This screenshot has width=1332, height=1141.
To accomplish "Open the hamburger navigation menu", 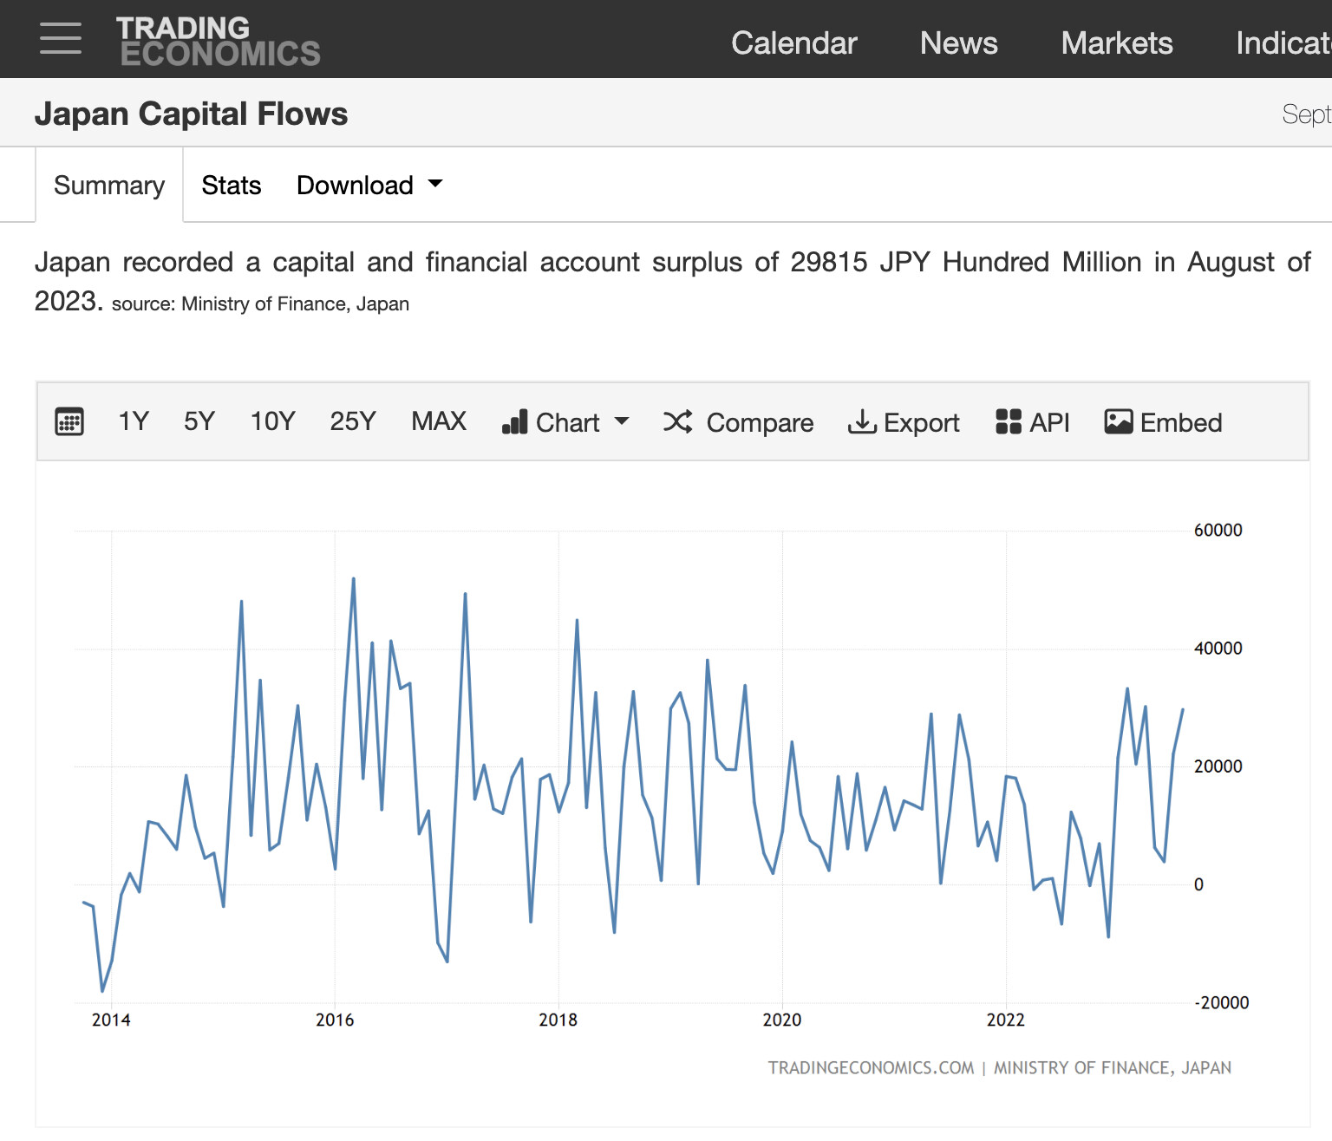I will tap(61, 39).
